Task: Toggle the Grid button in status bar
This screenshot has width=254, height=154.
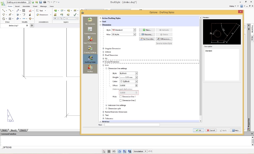Action: tap(109, 151)
